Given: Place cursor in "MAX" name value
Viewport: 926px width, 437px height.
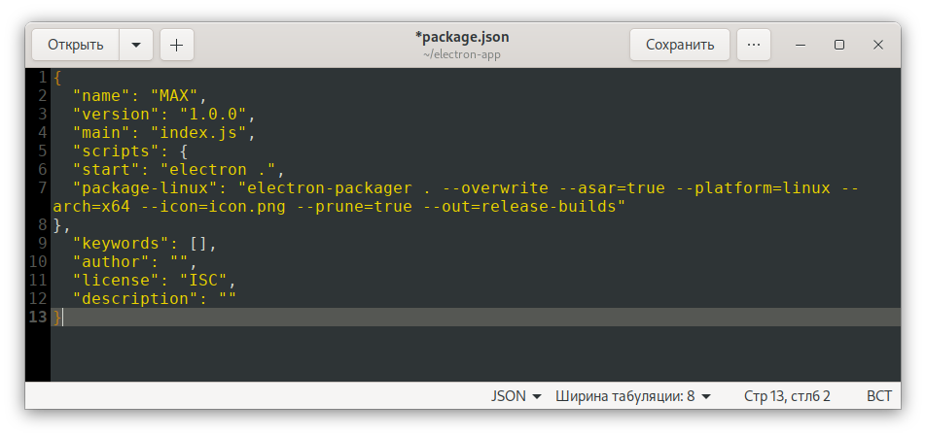Looking at the screenshot, I should 175,96.
